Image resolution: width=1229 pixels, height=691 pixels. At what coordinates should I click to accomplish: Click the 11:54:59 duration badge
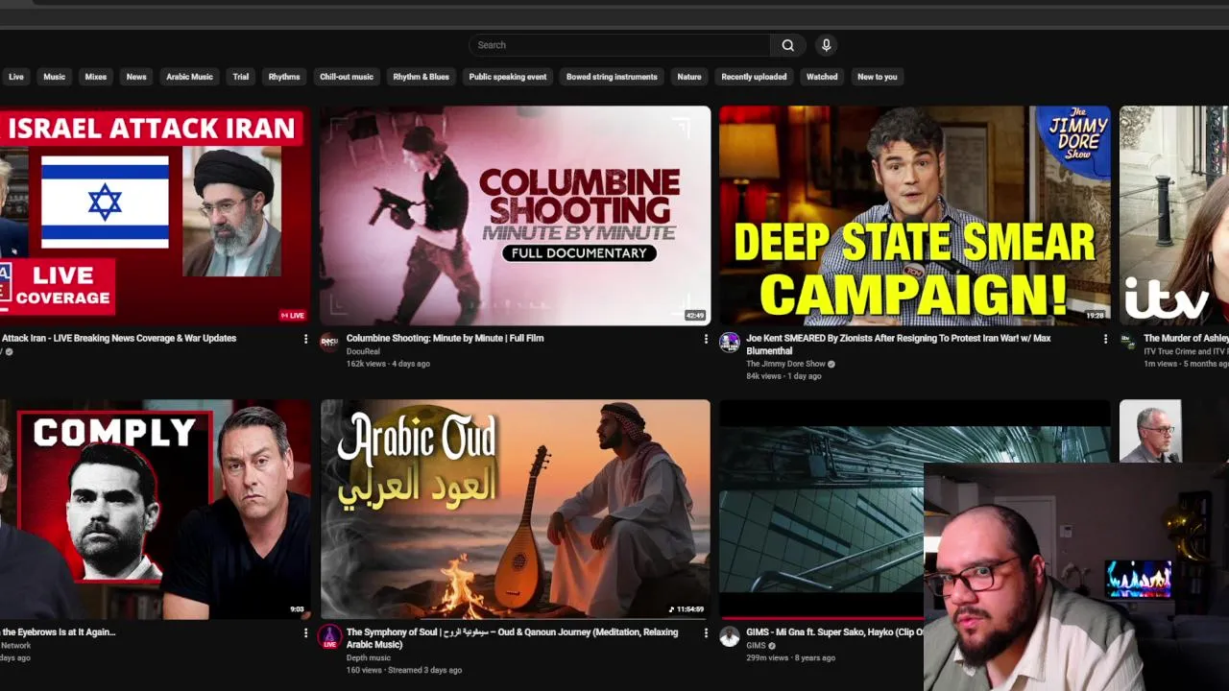687,609
